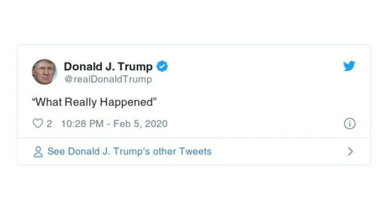The width and height of the screenshot is (388, 217).
Task: Open "See Donald J. Trump's other Tweets"
Action: 129,151
